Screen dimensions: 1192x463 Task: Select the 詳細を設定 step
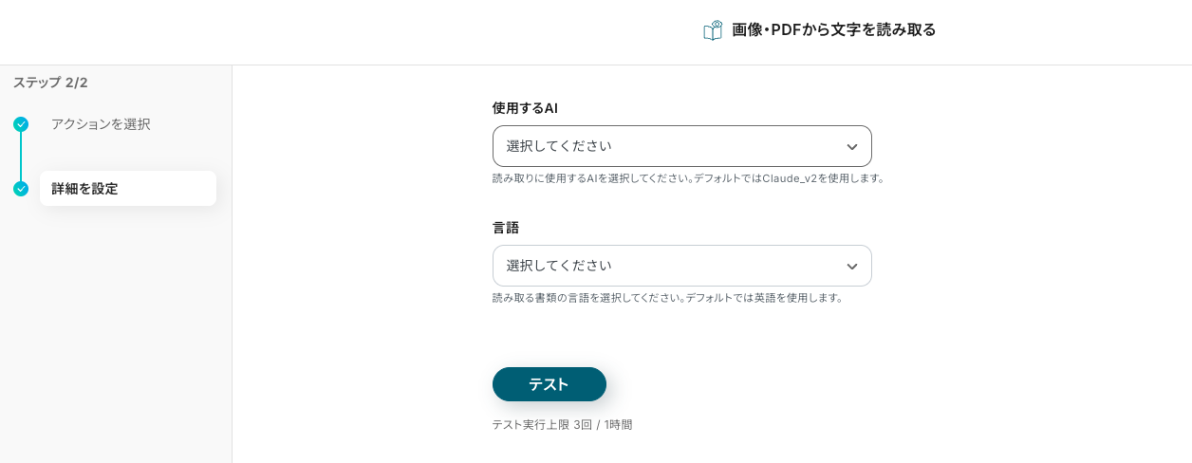click(x=127, y=189)
